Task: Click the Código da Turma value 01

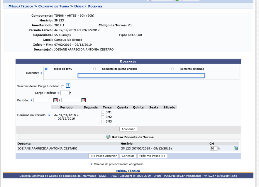Action: [x=130, y=25]
